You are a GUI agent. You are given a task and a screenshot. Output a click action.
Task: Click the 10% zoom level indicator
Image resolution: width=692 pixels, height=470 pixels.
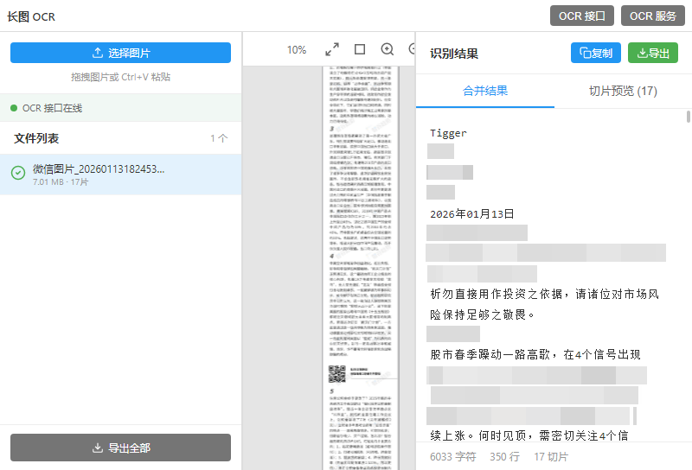point(297,50)
